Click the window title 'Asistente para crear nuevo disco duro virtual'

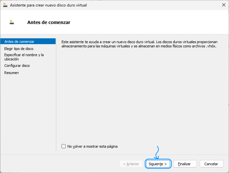tap(48, 5)
